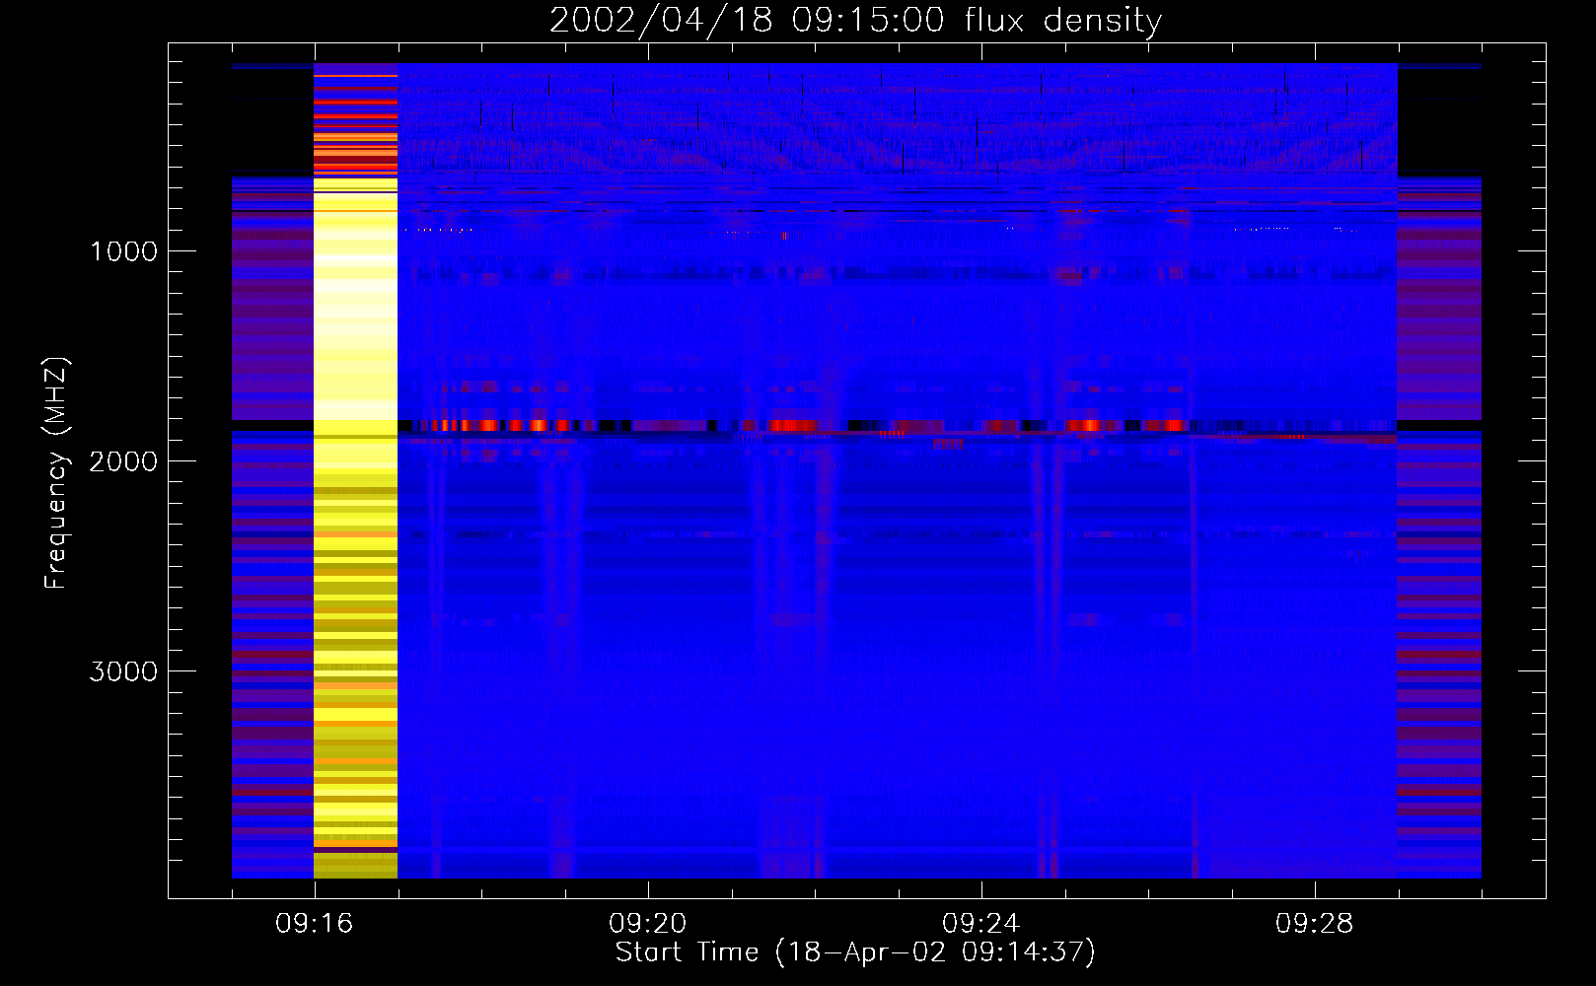The width and height of the screenshot is (1596, 986).
Task: Click the 09:20 time tick label
Action: [x=648, y=924]
